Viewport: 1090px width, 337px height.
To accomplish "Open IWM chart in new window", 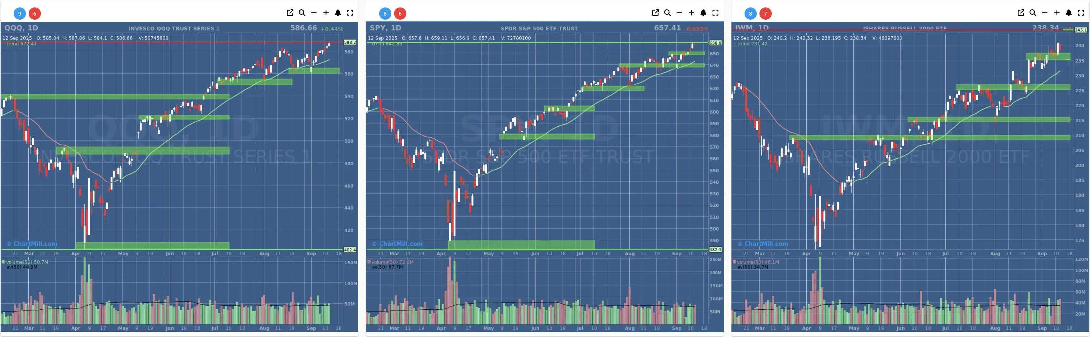I will click(x=1020, y=13).
